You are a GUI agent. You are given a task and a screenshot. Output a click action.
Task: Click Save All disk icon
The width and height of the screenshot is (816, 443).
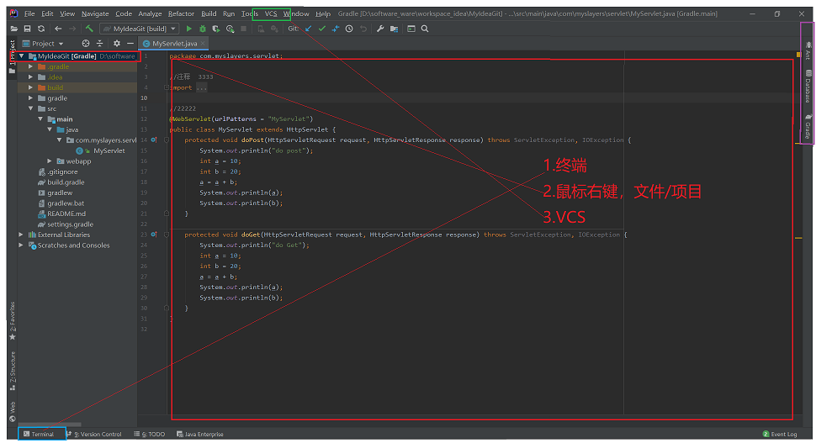28,29
